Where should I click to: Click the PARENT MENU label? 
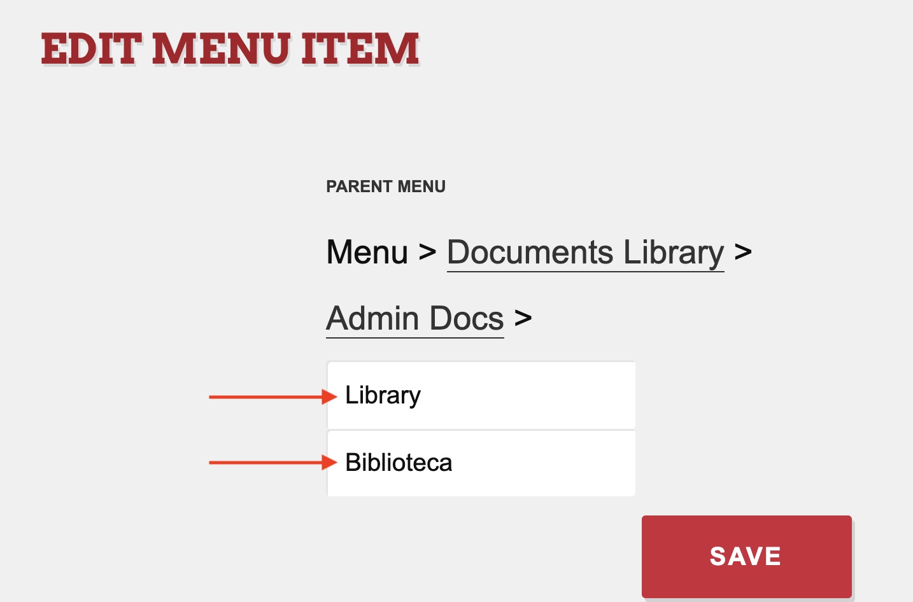pyautogui.click(x=386, y=186)
